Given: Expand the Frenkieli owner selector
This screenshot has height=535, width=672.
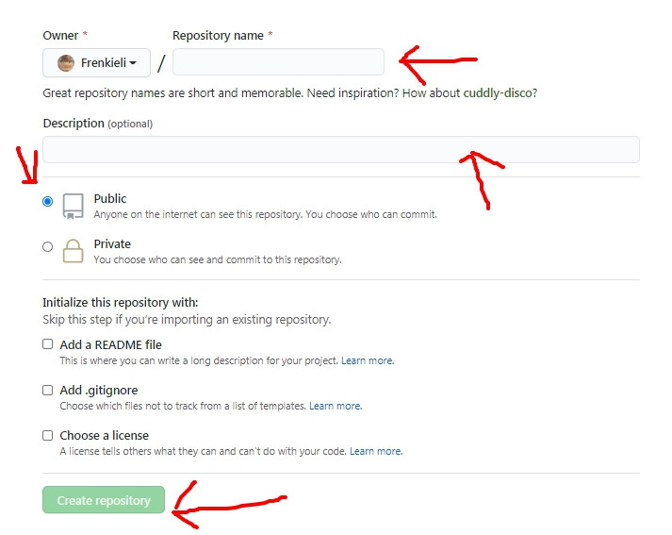Looking at the screenshot, I should pyautogui.click(x=96, y=62).
